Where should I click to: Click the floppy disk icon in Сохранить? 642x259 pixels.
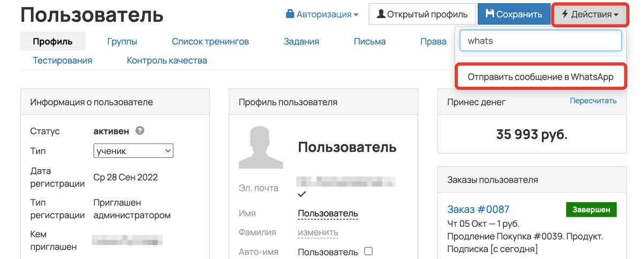coord(490,14)
